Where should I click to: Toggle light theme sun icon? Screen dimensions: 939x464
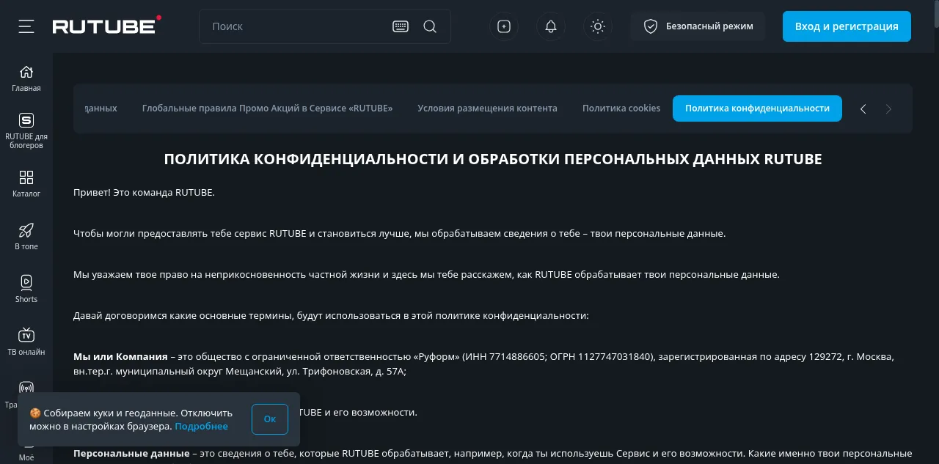pyautogui.click(x=598, y=26)
